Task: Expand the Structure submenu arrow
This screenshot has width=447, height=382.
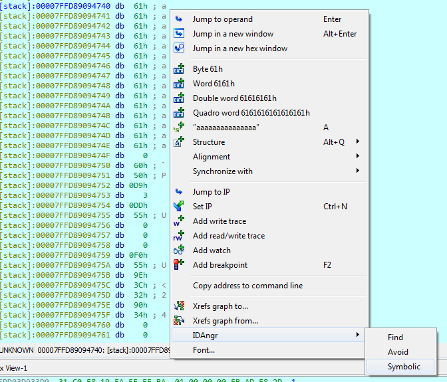Action: [357, 142]
